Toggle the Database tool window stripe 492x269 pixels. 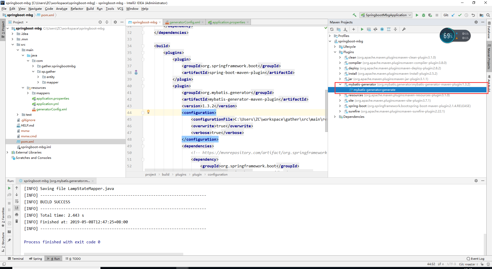489,30
